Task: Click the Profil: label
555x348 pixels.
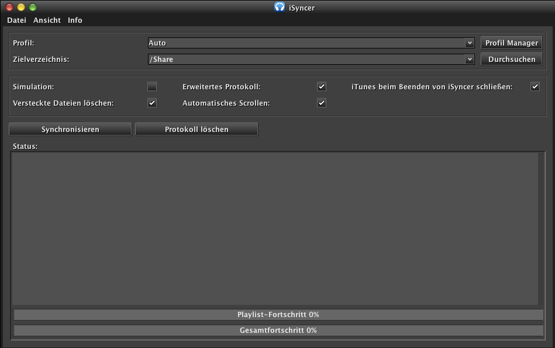Action: coord(23,43)
